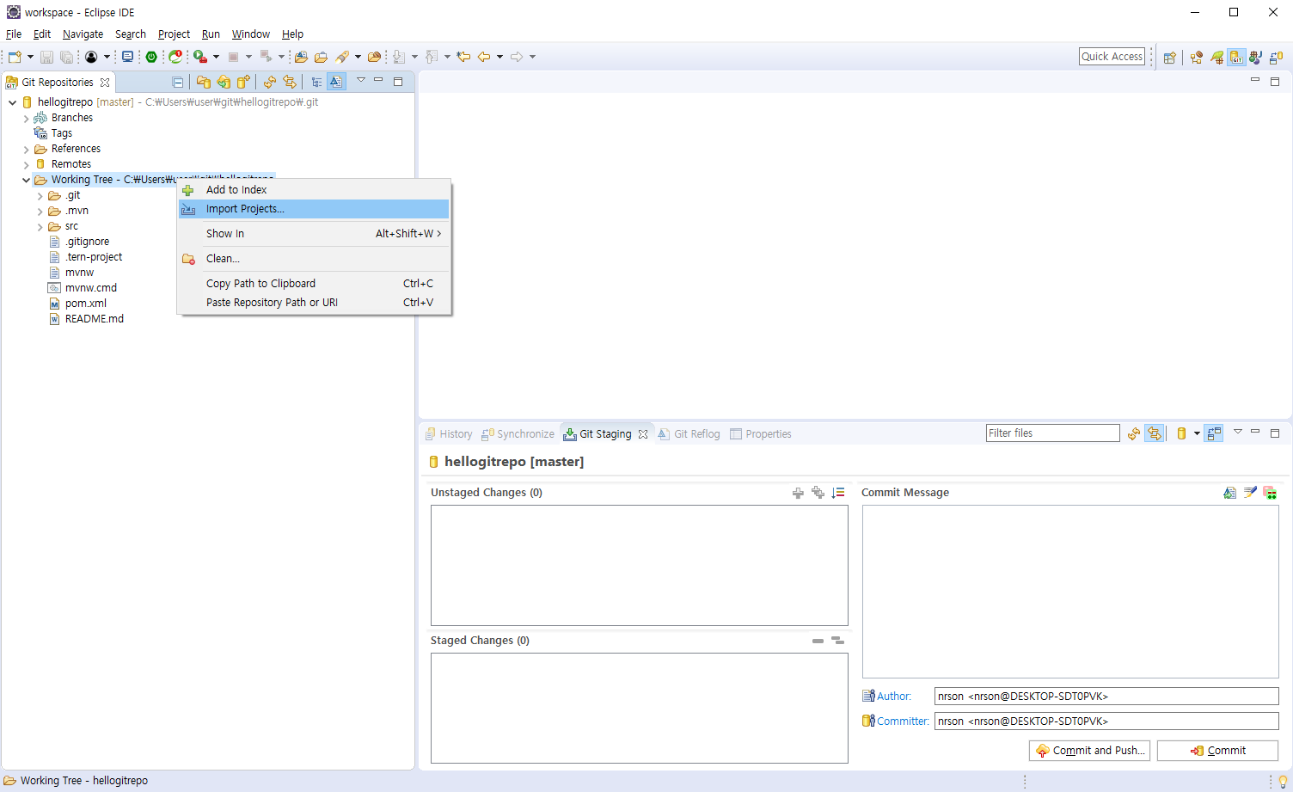The height and width of the screenshot is (792, 1293).
Task: Expand the Remotes tree node
Action: click(x=26, y=165)
